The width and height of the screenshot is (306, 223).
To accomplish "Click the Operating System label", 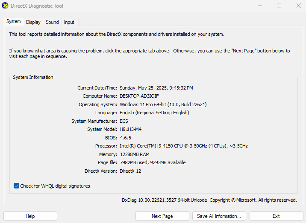I will 98,104.
